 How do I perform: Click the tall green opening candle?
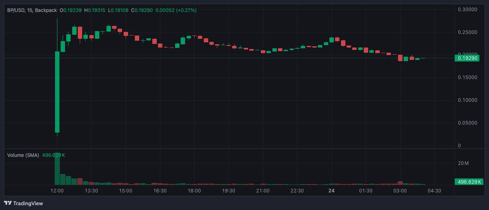57,92
